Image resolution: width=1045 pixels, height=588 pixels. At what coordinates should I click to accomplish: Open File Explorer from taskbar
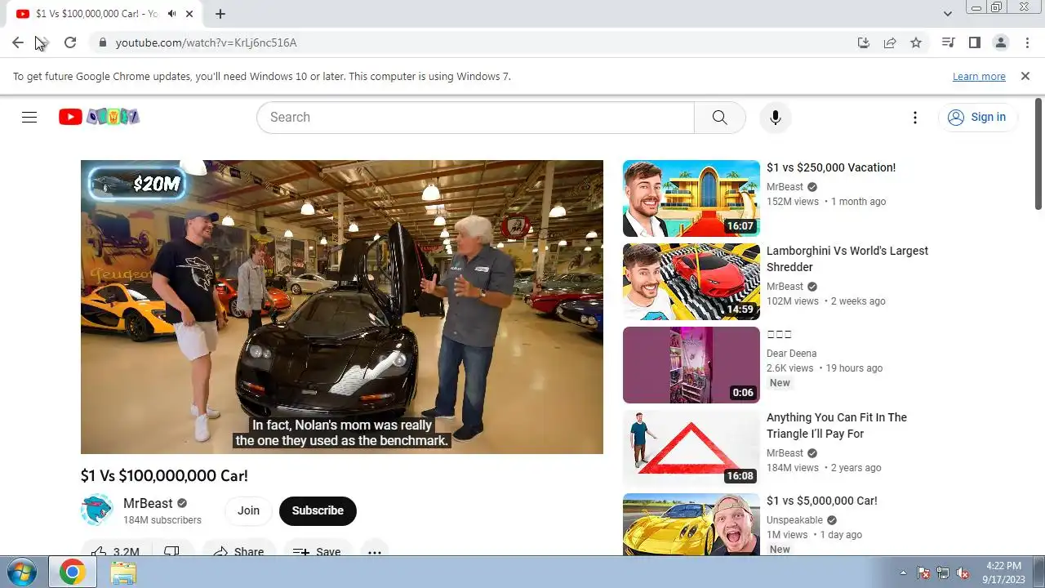pos(123,572)
